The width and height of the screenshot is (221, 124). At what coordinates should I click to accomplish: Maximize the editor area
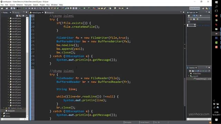tap(183, 12)
